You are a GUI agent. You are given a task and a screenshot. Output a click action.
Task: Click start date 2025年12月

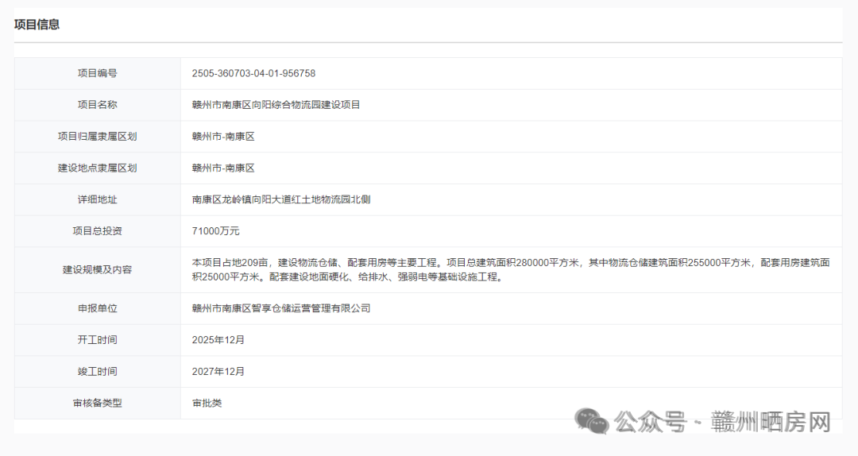point(218,340)
